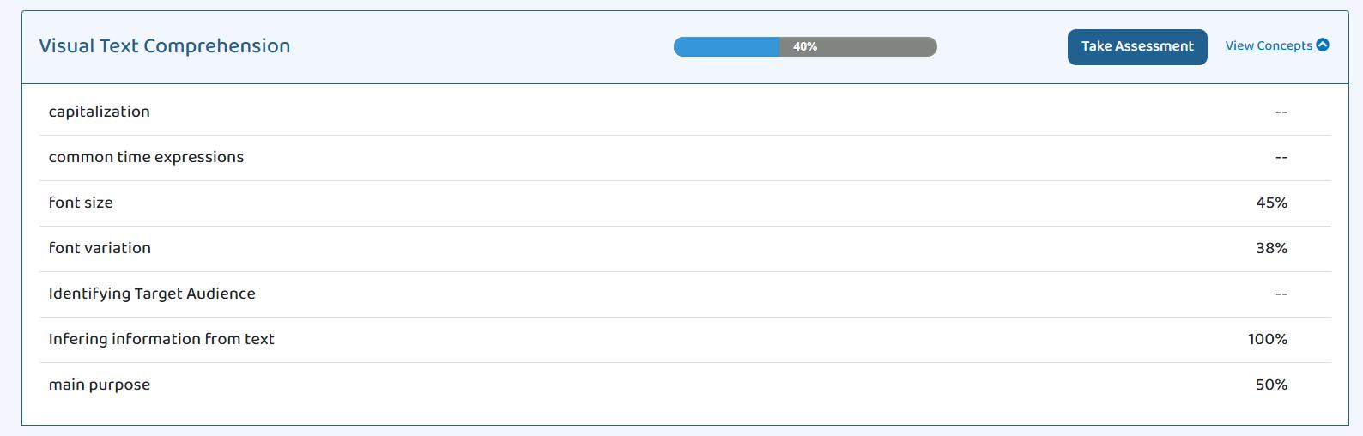Click the Identifying Target Audience score dashes
The height and width of the screenshot is (436, 1363).
(1281, 294)
